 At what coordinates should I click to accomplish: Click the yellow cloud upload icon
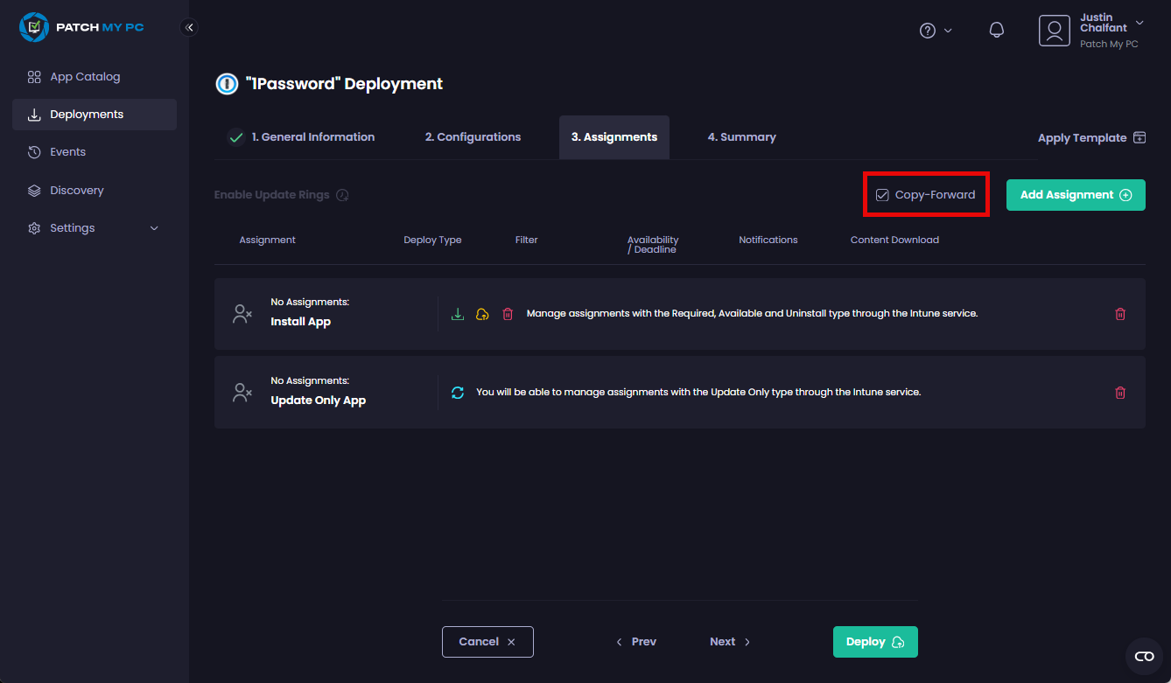click(482, 313)
